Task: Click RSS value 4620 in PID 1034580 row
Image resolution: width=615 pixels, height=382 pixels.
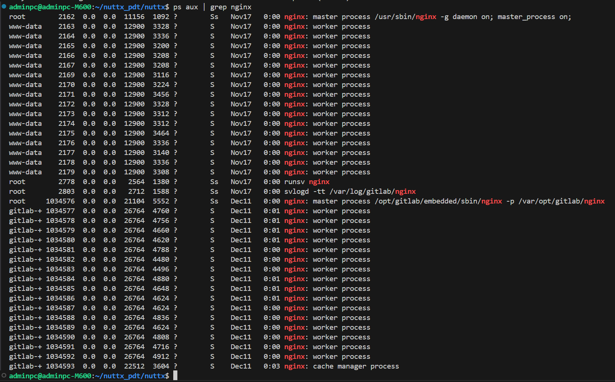Action: pyautogui.click(x=161, y=240)
